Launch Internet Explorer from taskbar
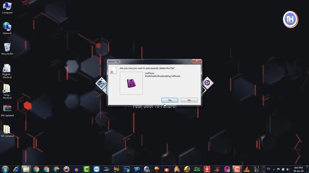This screenshot has width=309, height=173. coord(16,169)
